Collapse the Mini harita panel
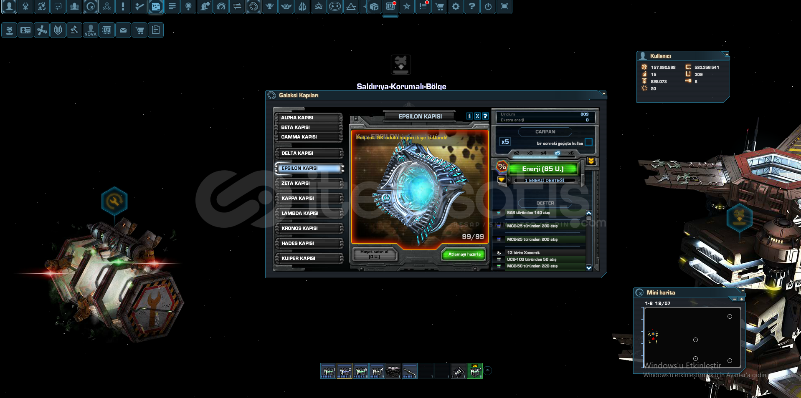 coord(743,290)
